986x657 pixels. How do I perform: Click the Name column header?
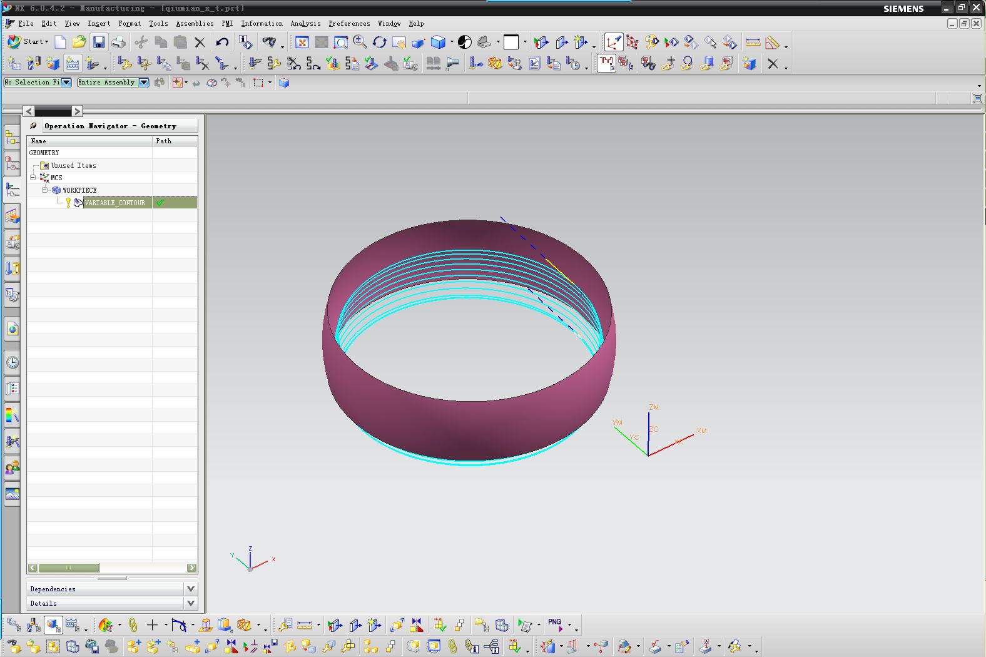[x=89, y=141]
